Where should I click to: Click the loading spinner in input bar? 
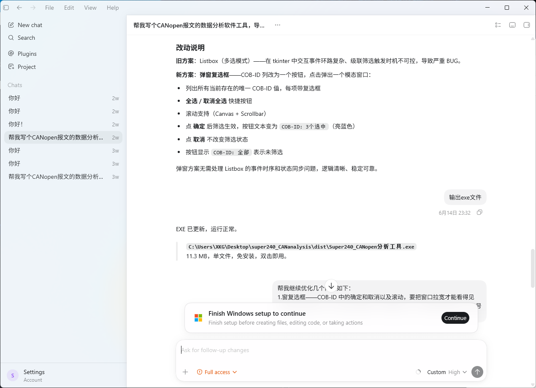coord(418,372)
